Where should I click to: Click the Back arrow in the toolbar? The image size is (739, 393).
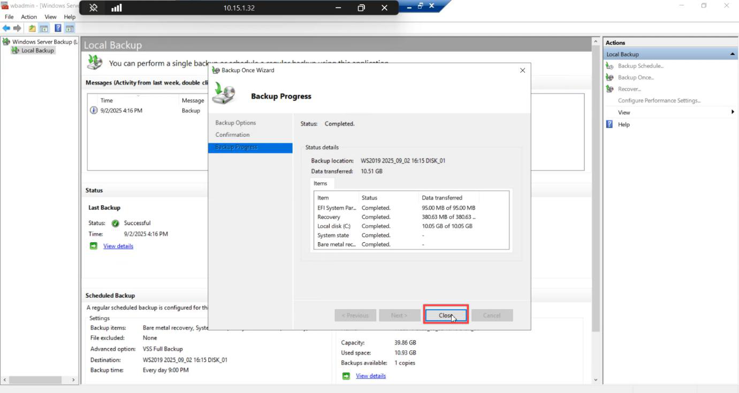click(6, 28)
